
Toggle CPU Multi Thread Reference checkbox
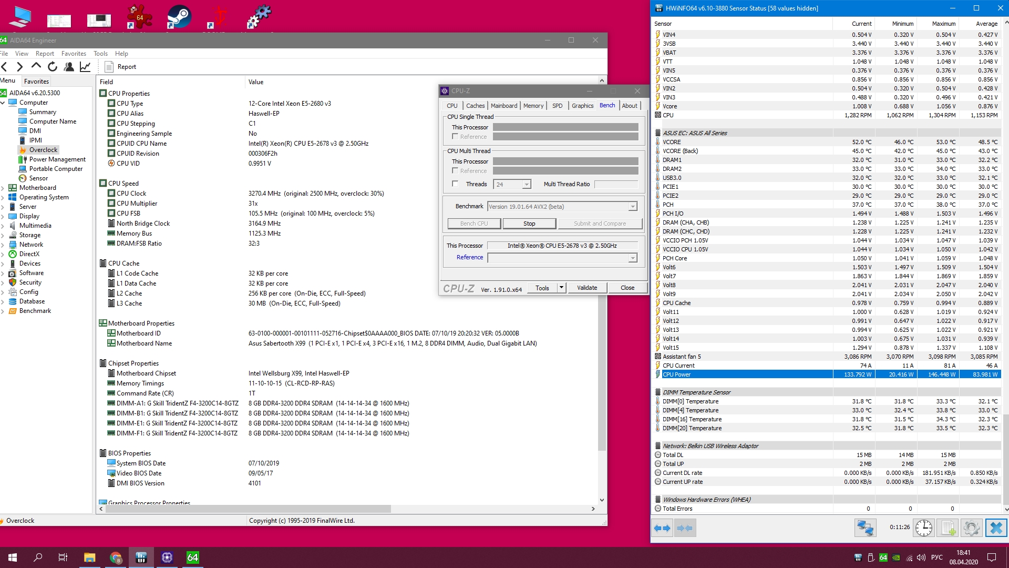click(x=455, y=171)
